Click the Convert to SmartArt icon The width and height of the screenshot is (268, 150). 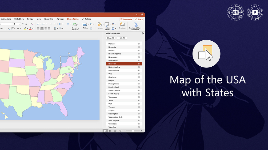[x=74, y=24]
